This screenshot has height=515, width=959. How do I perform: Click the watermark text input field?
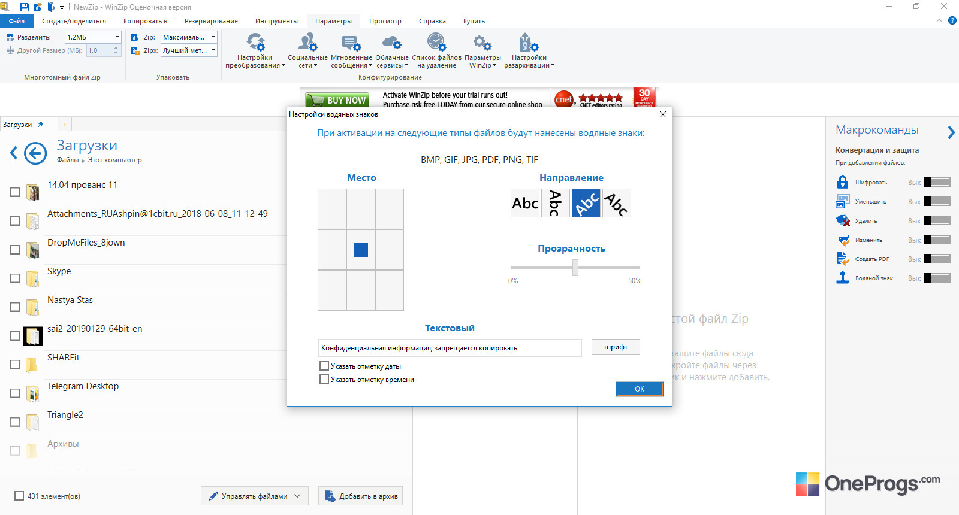point(450,348)
